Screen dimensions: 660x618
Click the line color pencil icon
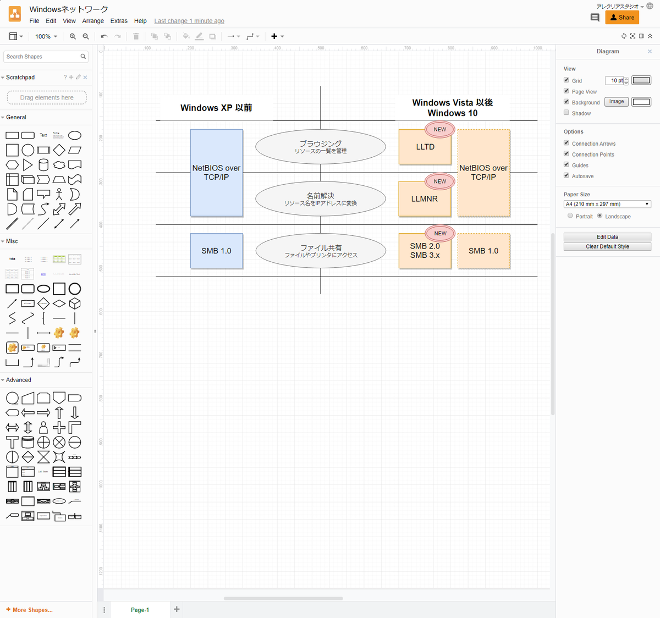coord(199,36)
